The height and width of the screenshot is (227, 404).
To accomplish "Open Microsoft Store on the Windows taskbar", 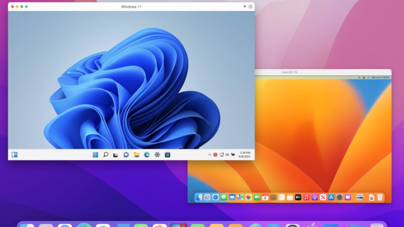I will tap(168, 155).
